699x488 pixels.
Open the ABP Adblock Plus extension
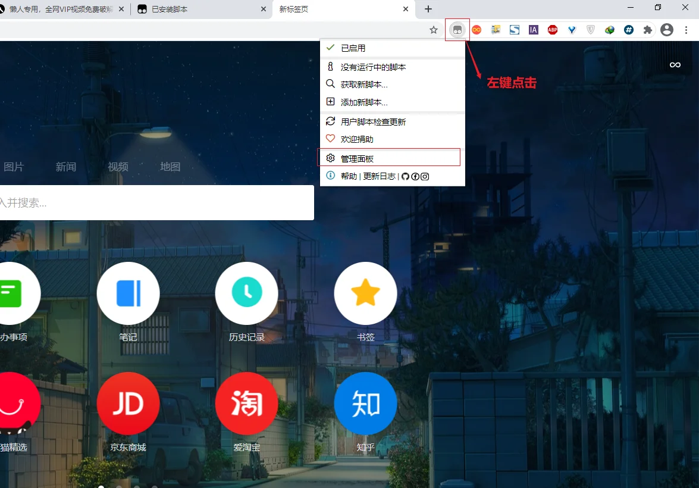552,30
